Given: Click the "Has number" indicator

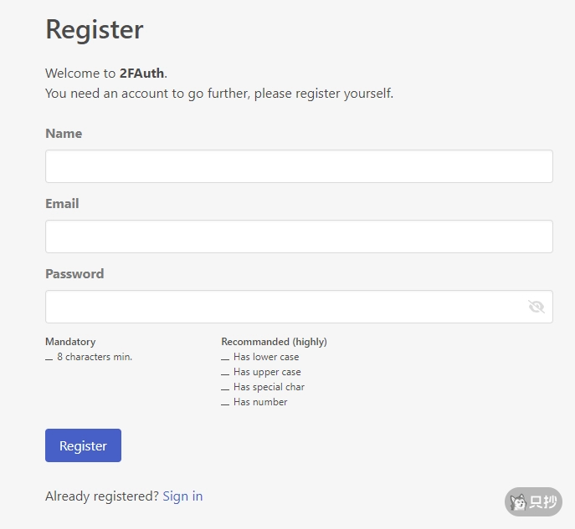Looking at the screenshot, I should click(260, 402).
